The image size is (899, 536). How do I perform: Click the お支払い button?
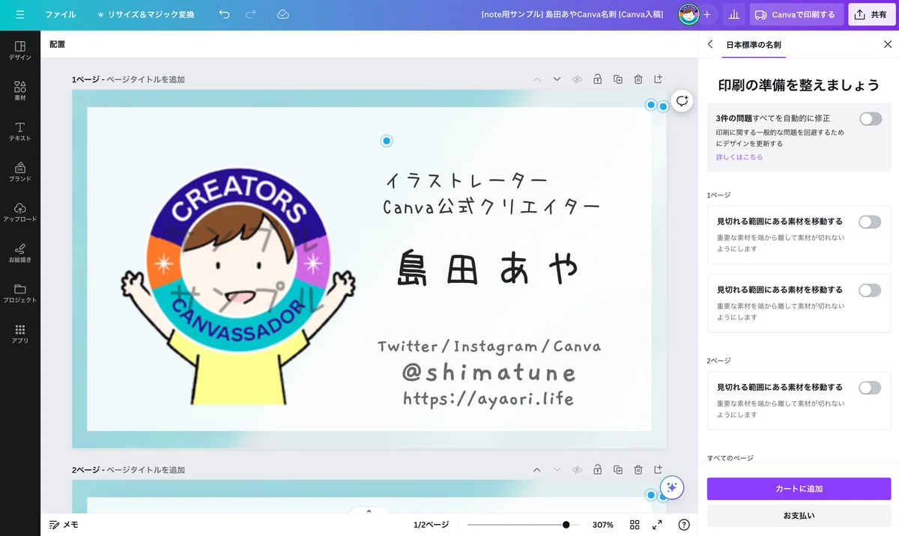coord(799,516)
